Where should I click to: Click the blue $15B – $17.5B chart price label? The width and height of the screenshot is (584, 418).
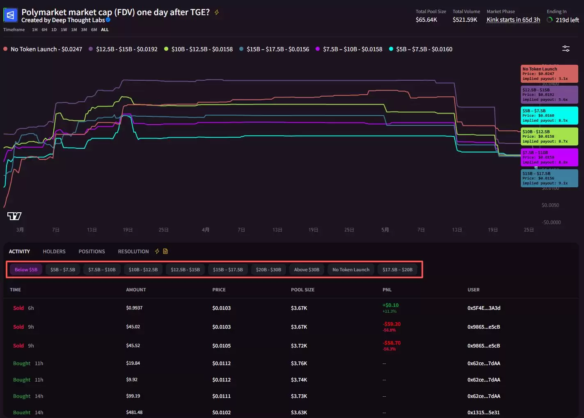point(550,178)
